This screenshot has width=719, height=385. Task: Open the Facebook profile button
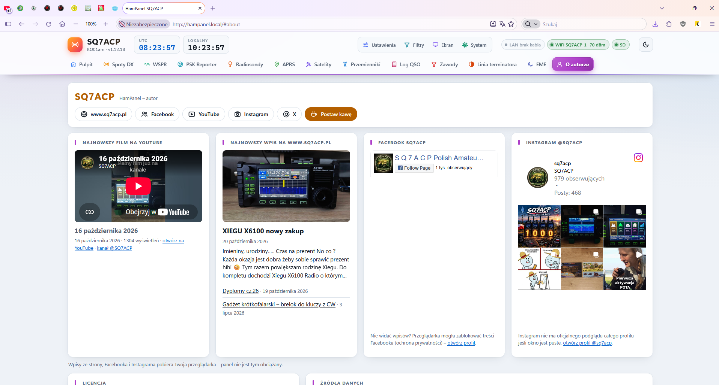pos(157,114)
